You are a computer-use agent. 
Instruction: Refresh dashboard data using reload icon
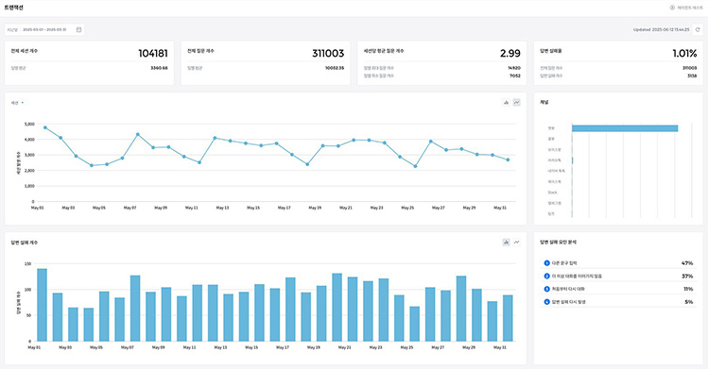coord(698,30)
